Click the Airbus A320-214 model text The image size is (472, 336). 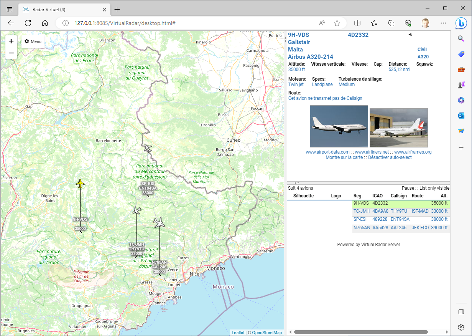pos(311,57)
